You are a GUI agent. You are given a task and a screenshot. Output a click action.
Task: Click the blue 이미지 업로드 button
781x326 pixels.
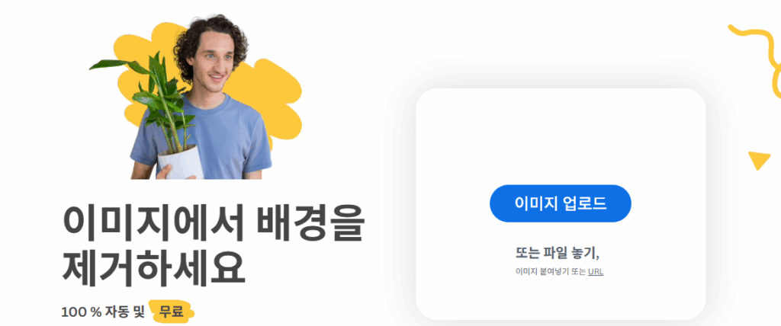[x=561, y=203]
